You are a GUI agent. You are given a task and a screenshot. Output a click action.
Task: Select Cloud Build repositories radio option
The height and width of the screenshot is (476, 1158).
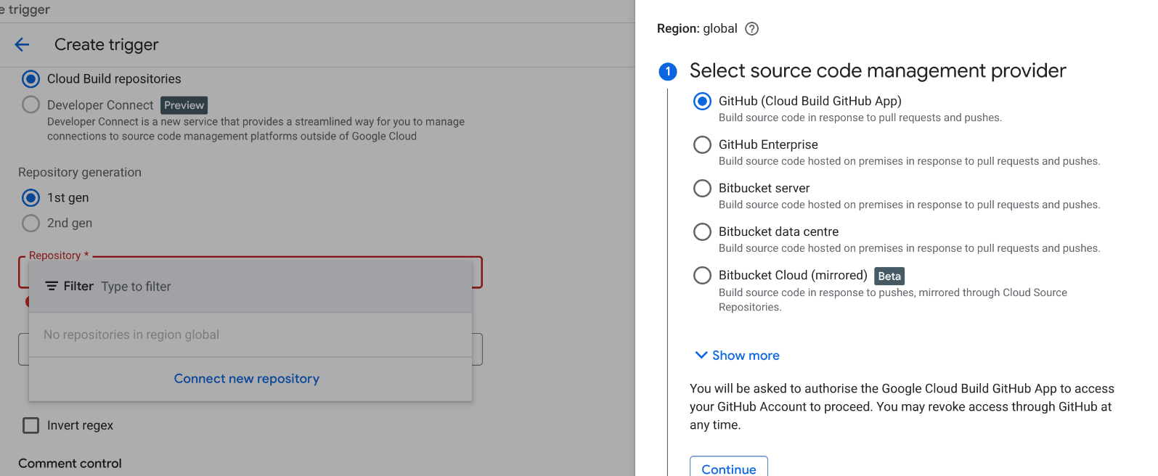pos(30,78)
